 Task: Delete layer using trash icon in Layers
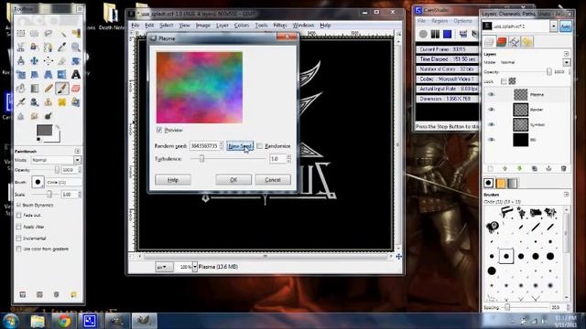pos(564,168)
